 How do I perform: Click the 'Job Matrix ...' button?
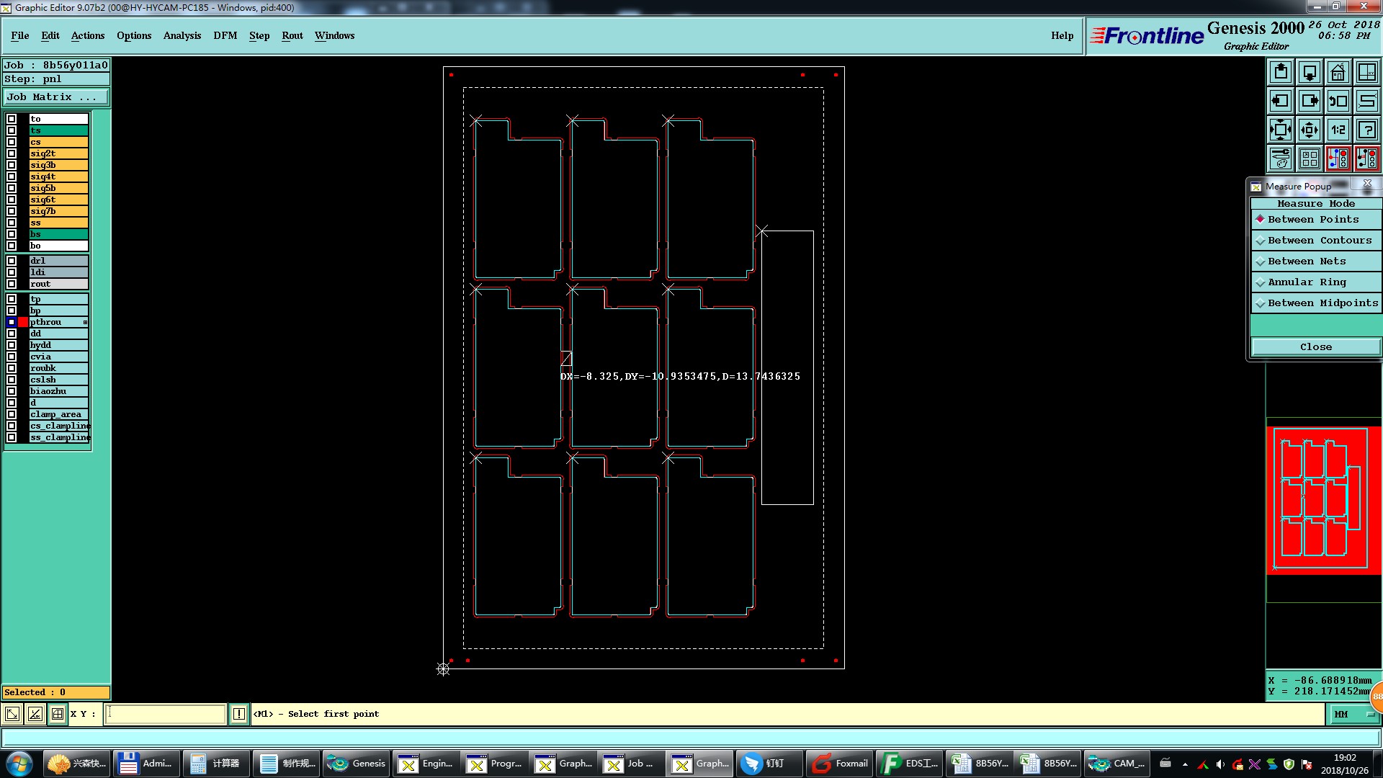tap(56, 97)
